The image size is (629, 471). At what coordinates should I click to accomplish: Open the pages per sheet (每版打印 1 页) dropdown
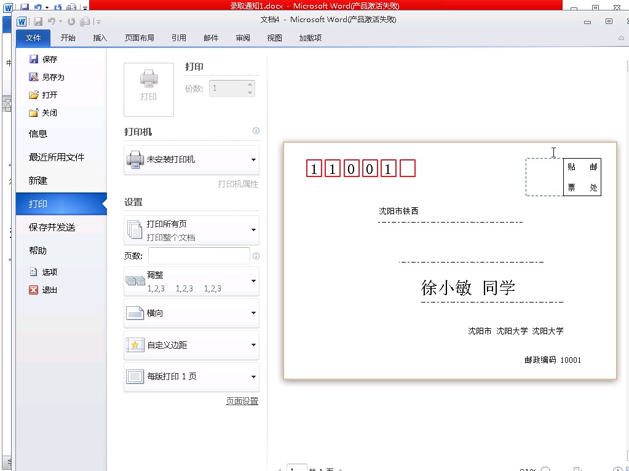tap(191, 376)
